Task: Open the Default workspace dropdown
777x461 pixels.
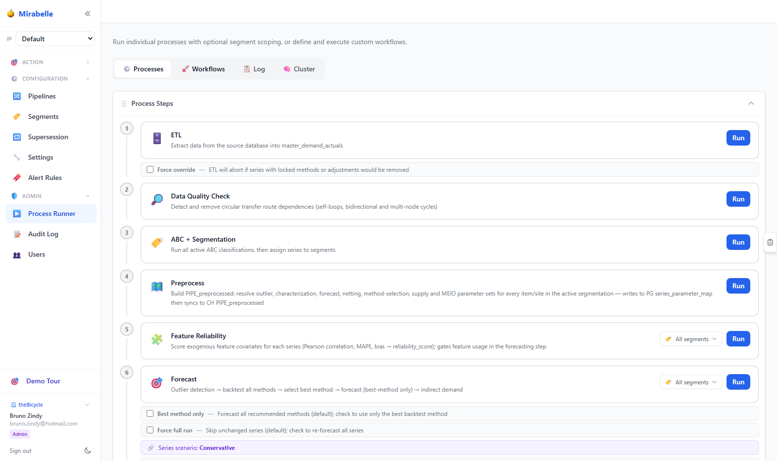Action: click(55, 39)
